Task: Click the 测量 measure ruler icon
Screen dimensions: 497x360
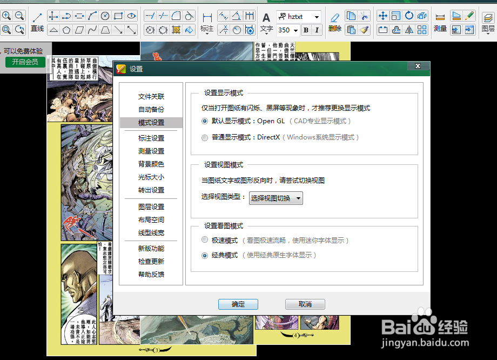Action: point(440,23)
